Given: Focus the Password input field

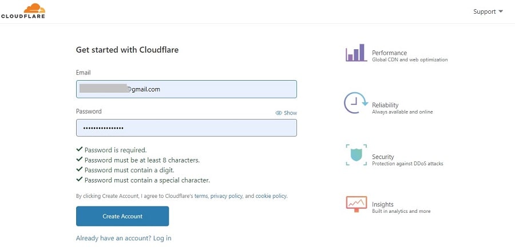Looking at the screenshot, I should click(187, 128).
